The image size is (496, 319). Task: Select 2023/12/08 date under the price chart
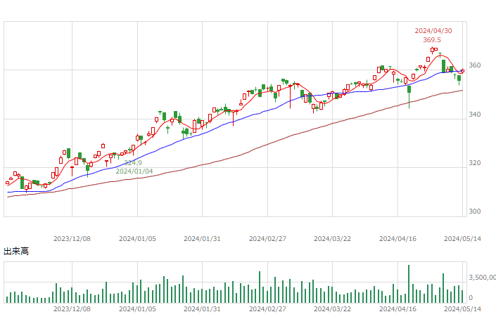pyautogui.click(x=72, y=239)
